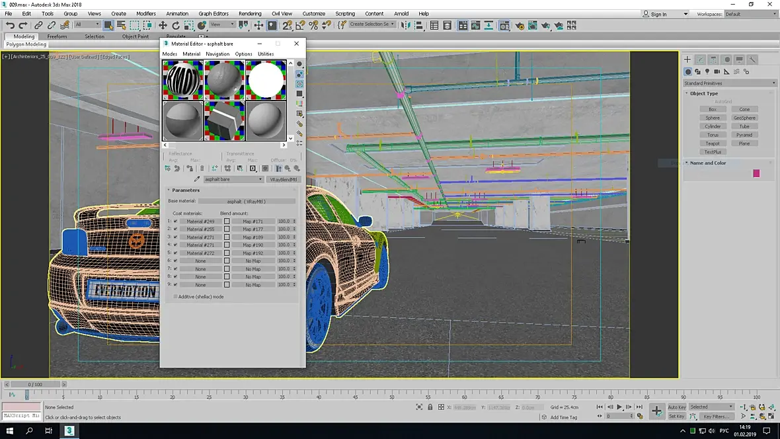The height and width of the screenshot is (439, 780).
Task: Toggle checkbox for coat material 1
Action: coord(175,221)
